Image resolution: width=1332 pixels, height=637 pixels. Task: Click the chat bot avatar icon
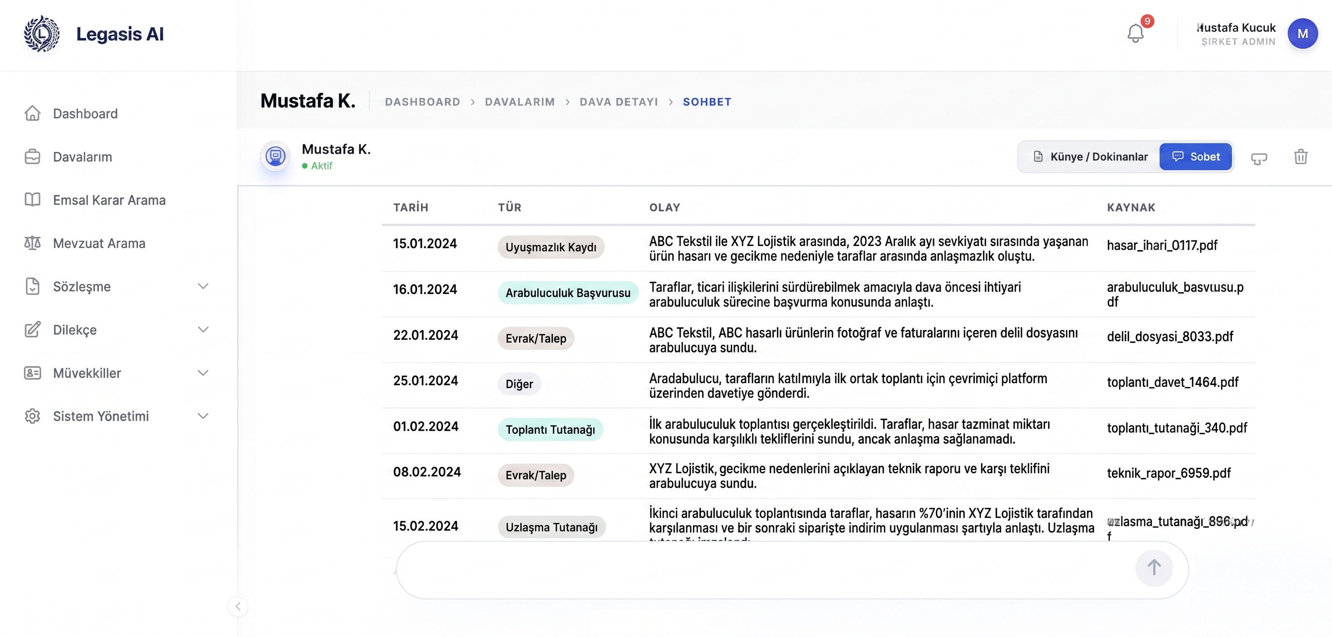275,156
